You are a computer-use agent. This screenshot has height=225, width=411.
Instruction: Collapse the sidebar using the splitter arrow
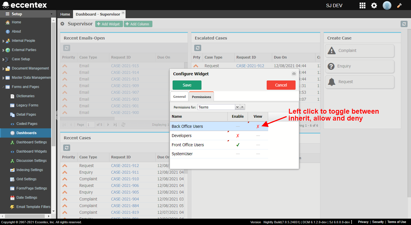point(57,115)
